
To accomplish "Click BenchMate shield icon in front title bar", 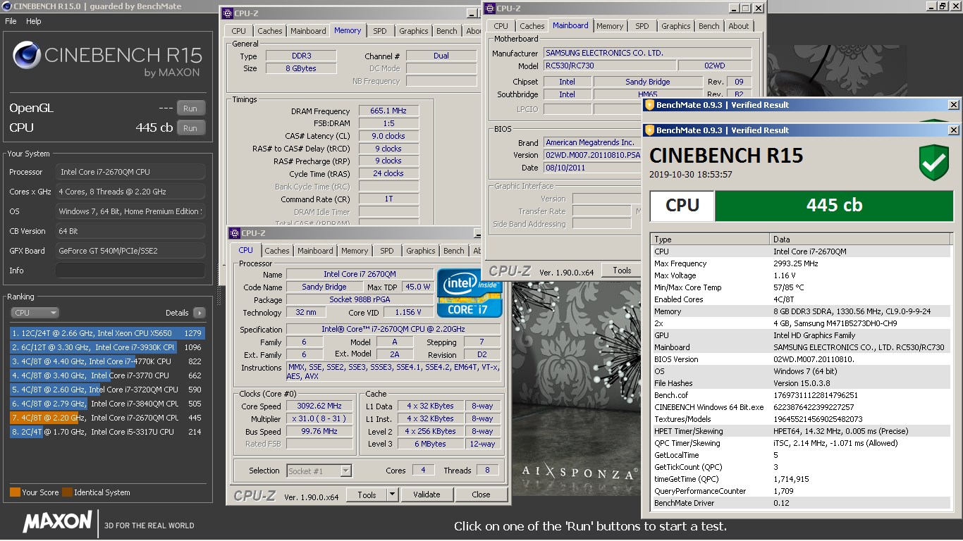I will coord(649,130).
